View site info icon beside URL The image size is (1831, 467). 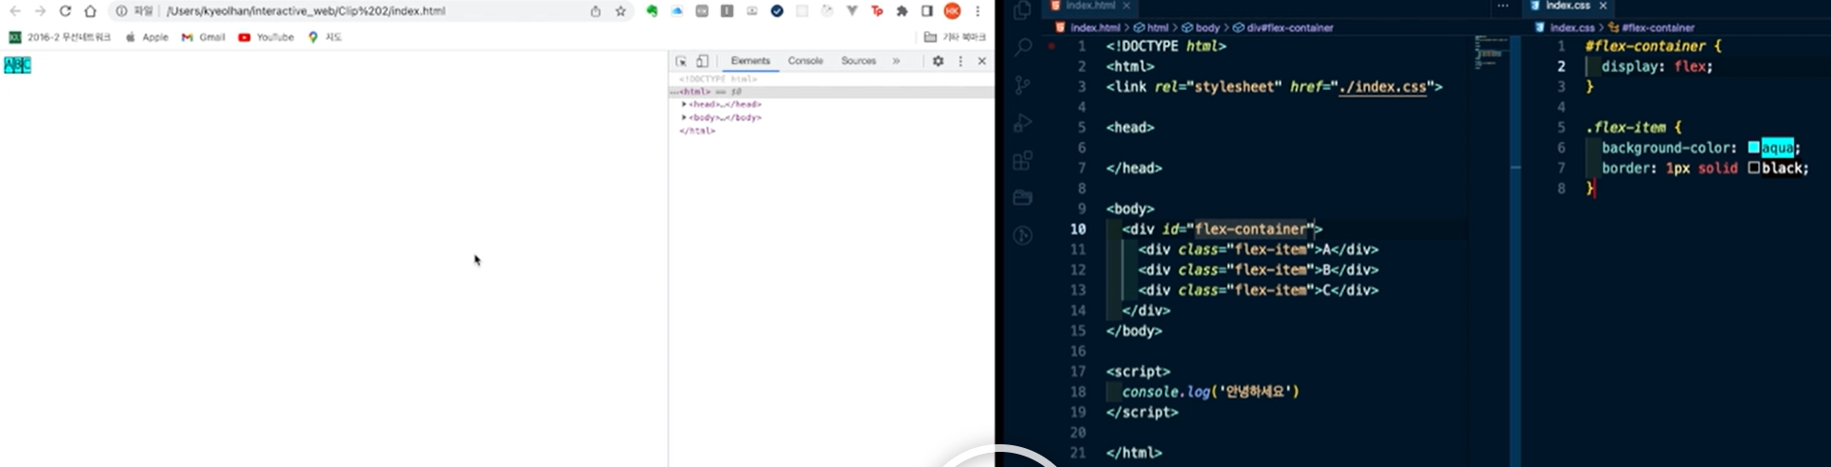121,11
